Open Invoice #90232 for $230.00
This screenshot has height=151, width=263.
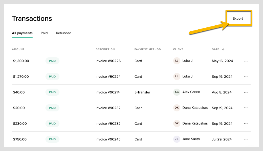[x=108, y=124]
